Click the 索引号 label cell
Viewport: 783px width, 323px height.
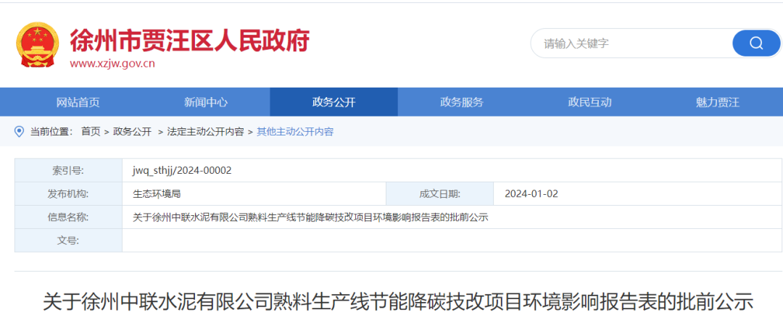[x=68, y=170]
